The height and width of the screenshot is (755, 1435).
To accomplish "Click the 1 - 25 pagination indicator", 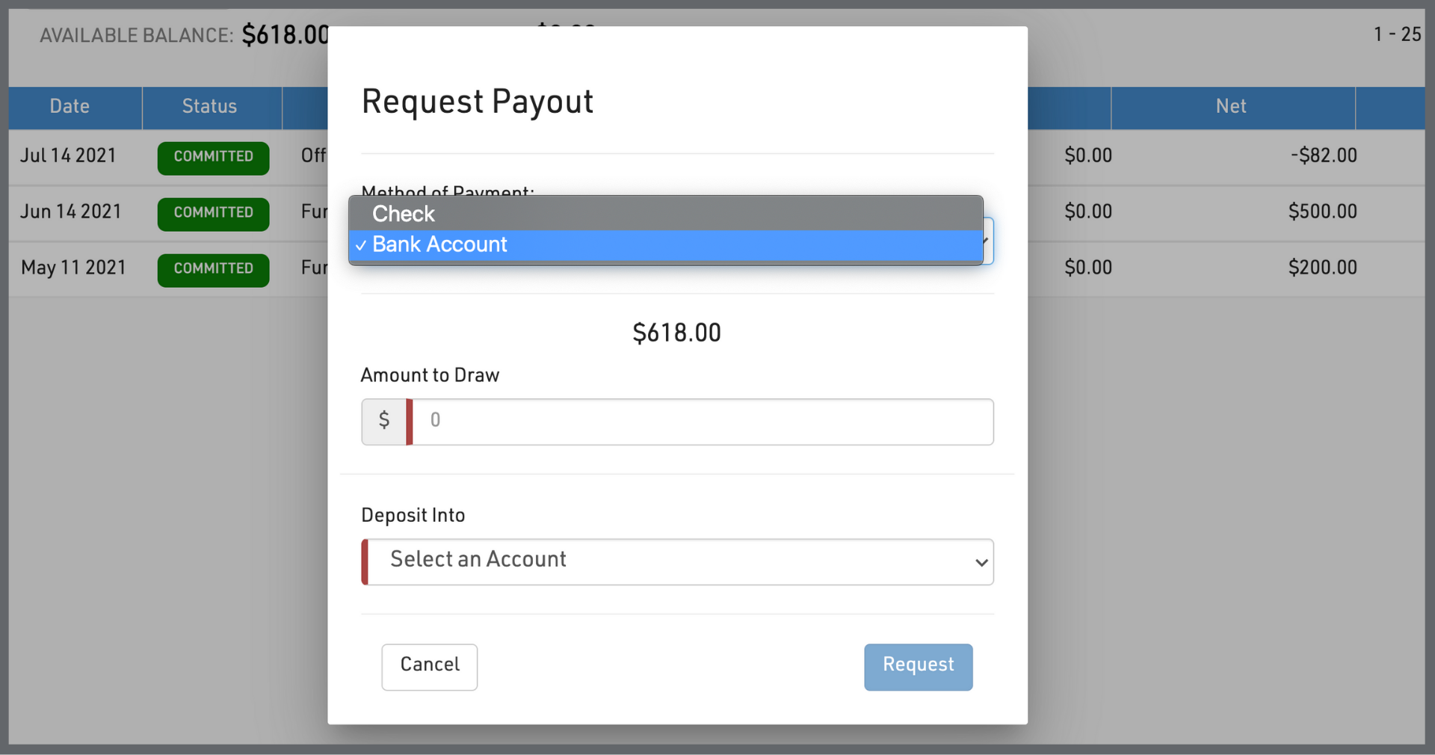I will (1396, 34).
